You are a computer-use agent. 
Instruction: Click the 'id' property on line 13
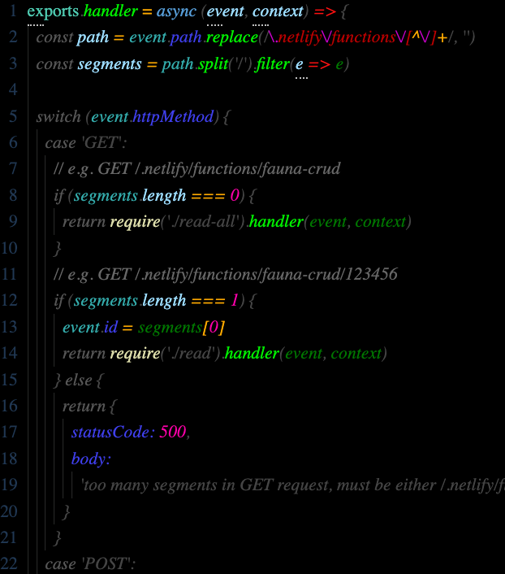coord(111,328)
